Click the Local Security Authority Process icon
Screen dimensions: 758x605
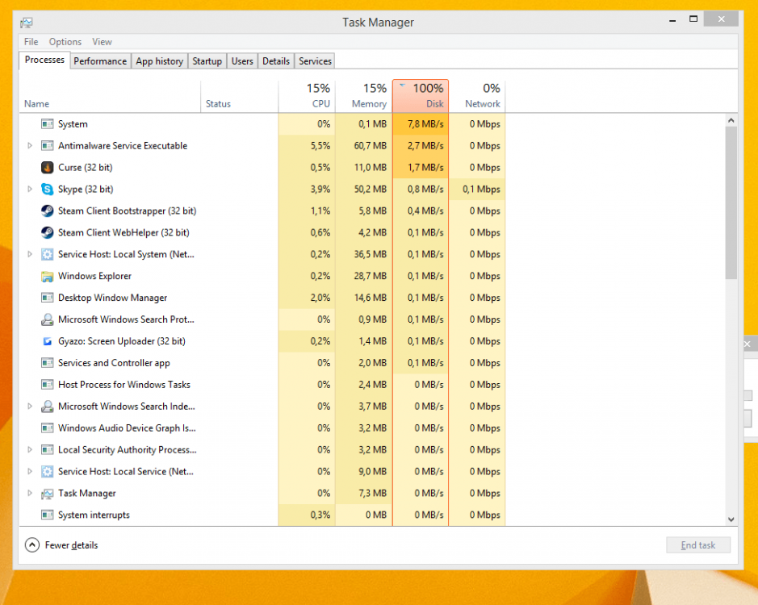tap(47, 450)
